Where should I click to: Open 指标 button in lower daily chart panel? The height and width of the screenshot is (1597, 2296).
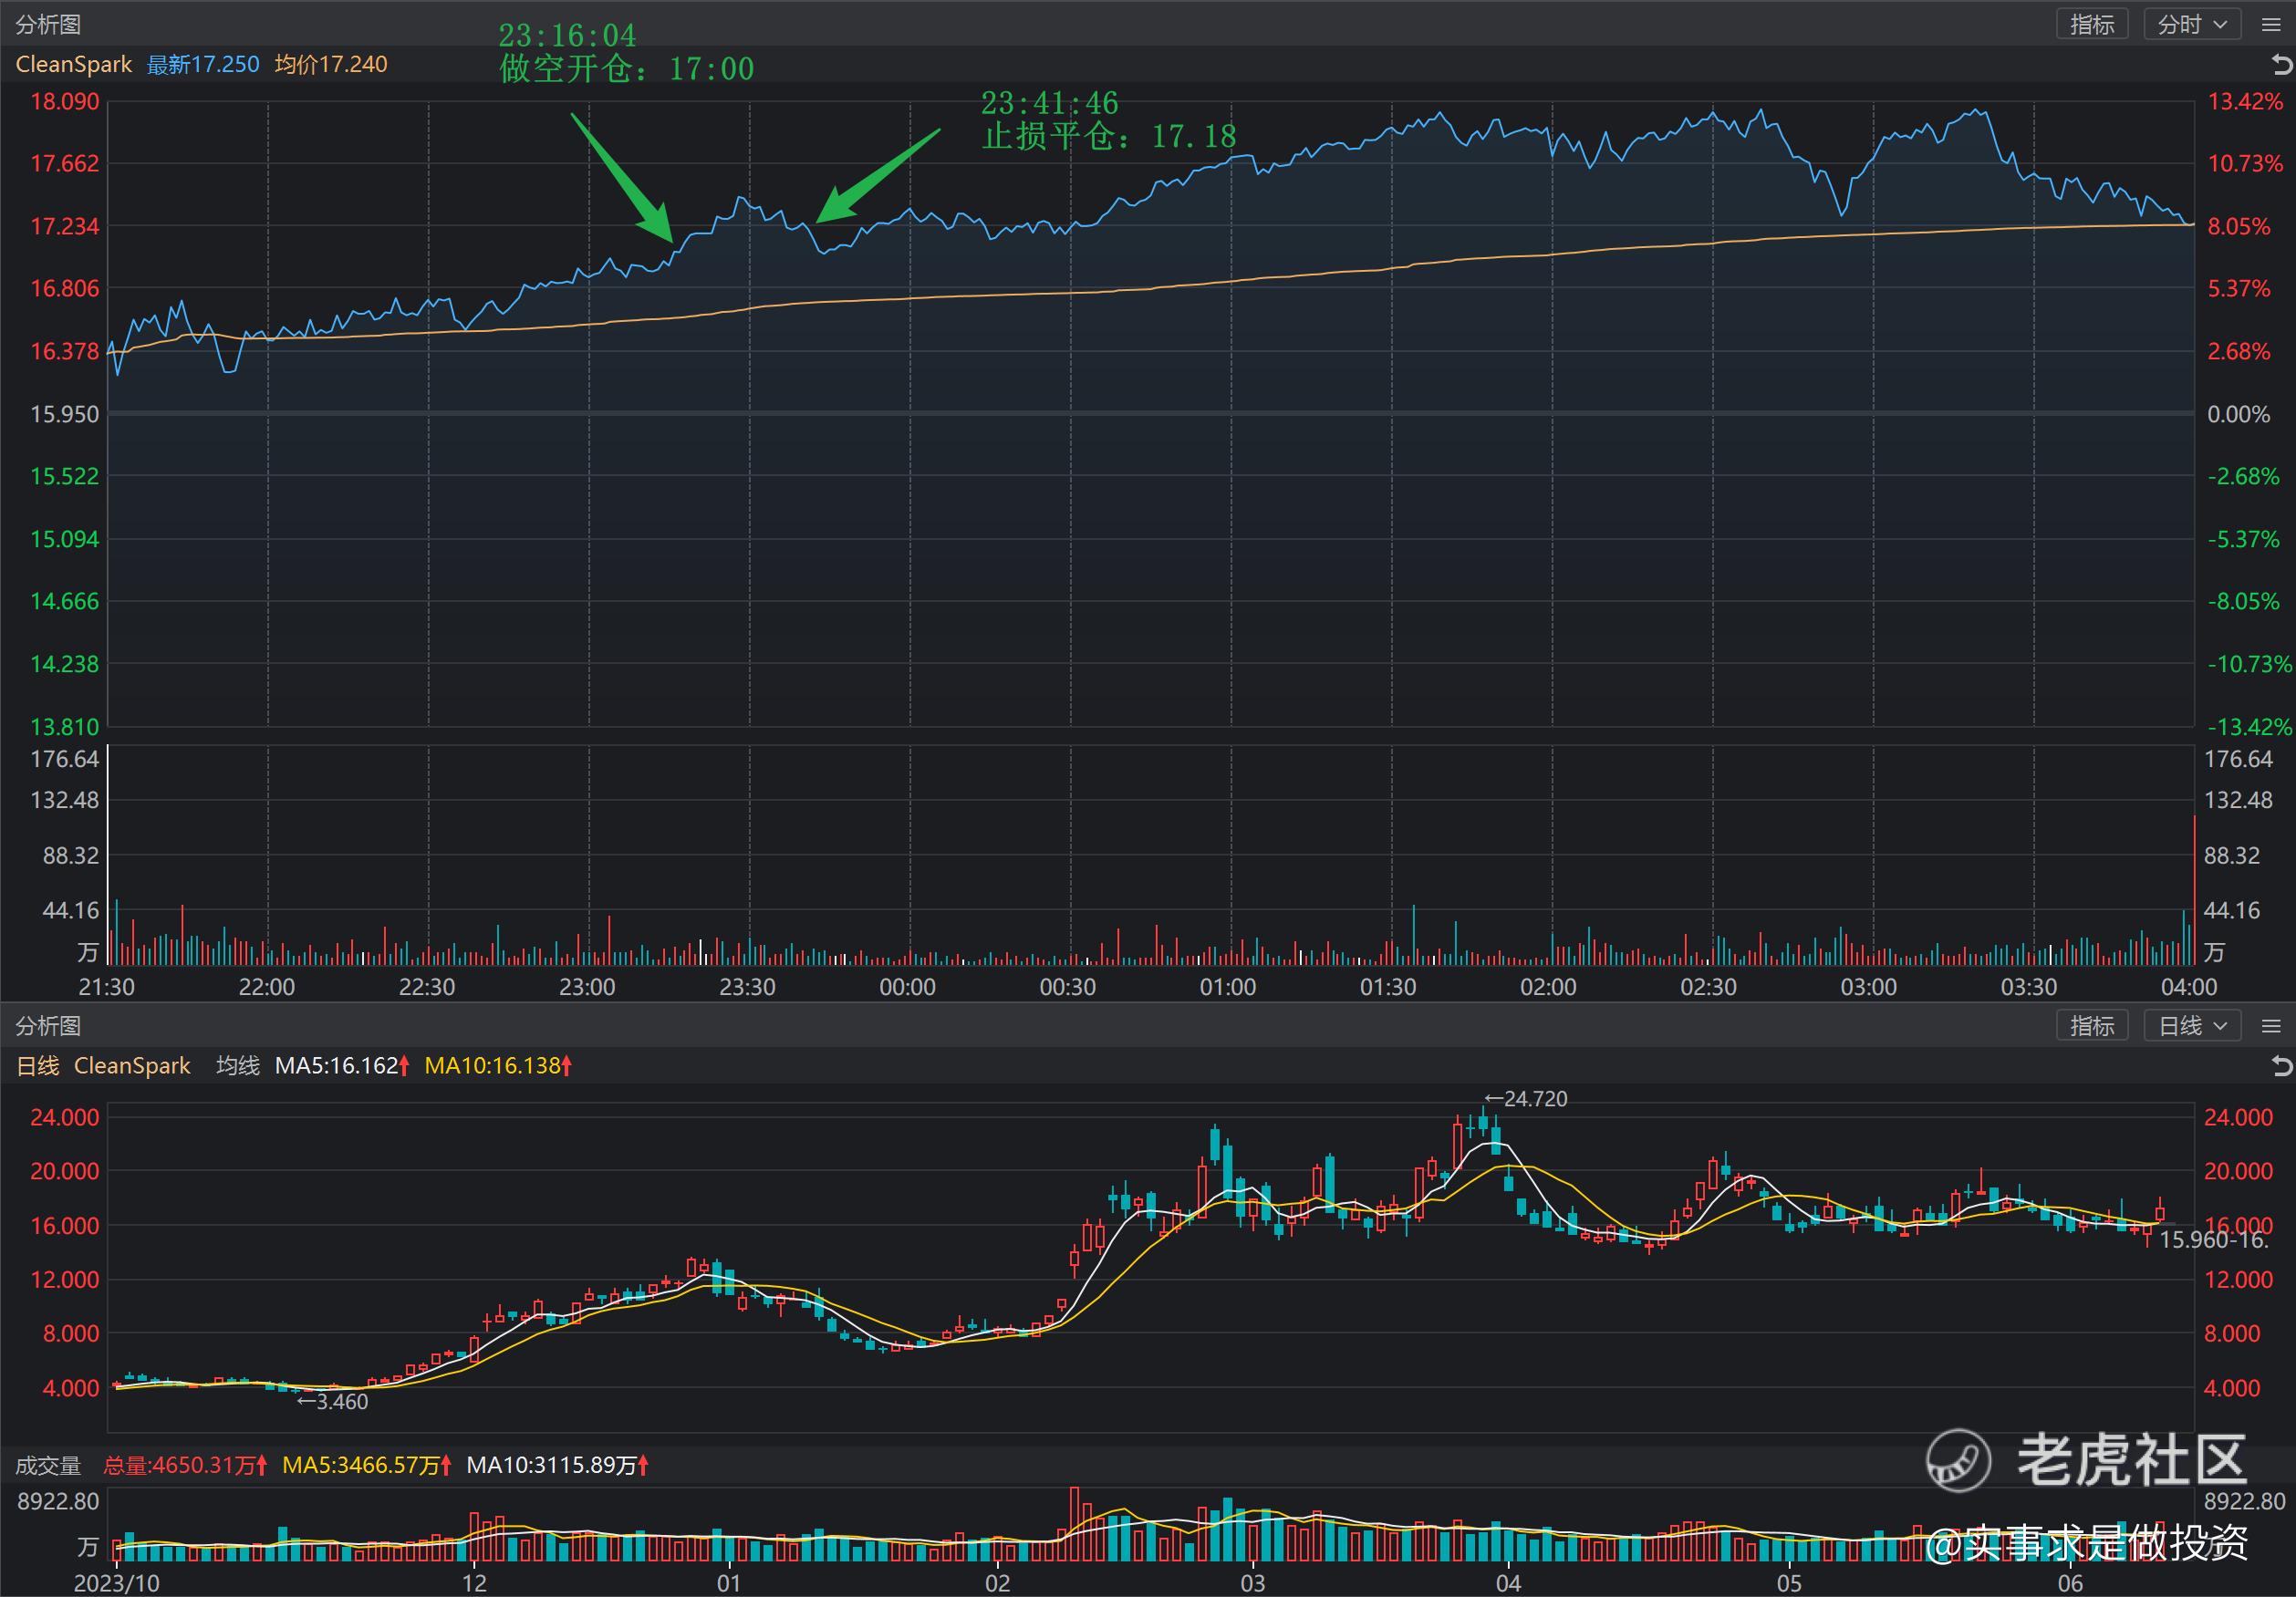click(2092, 1026)
